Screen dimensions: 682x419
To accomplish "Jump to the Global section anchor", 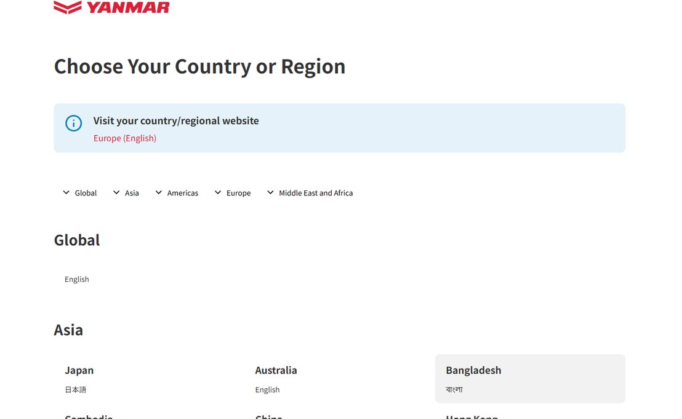I will [80, 193].
